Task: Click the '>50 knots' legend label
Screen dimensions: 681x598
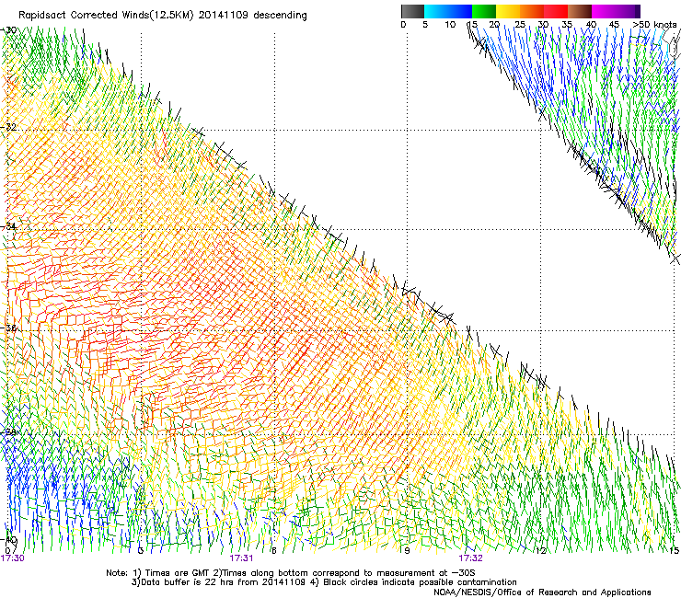Action: [x=654, y=25]
